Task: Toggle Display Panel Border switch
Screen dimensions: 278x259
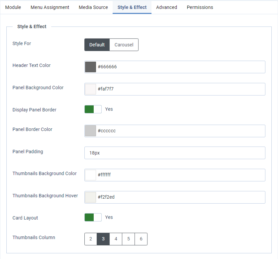Action: tap(93, 109)
